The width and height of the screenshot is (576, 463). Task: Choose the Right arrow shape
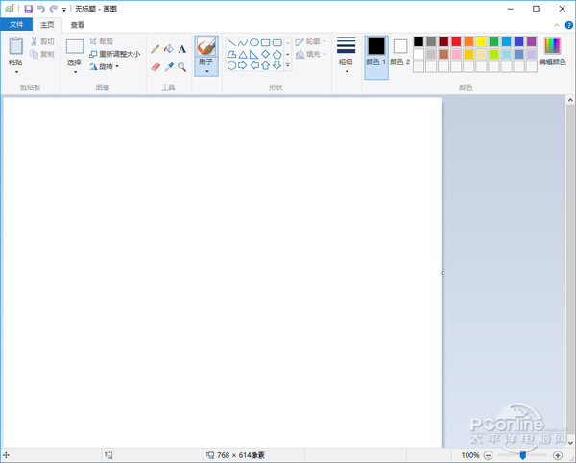click(243, 65)
